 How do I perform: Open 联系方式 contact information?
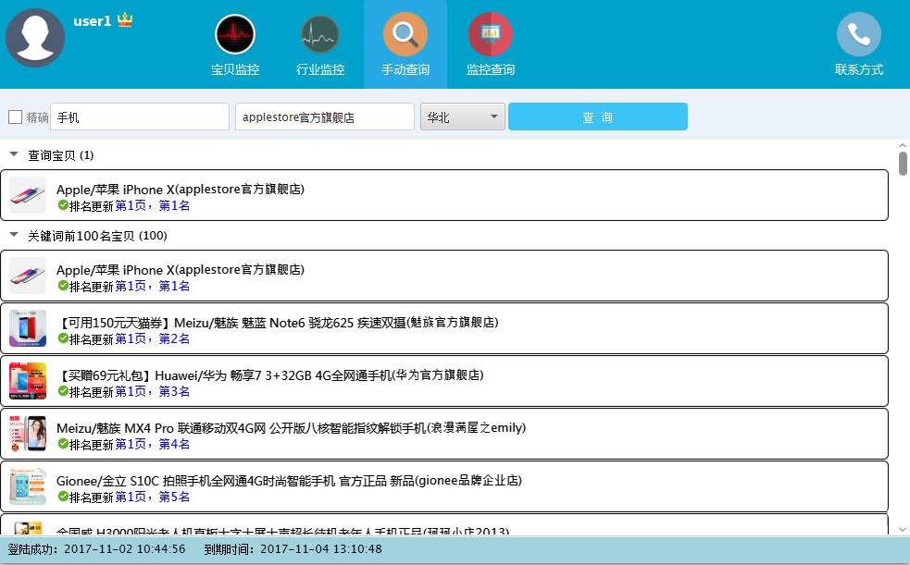click(858, 43)
